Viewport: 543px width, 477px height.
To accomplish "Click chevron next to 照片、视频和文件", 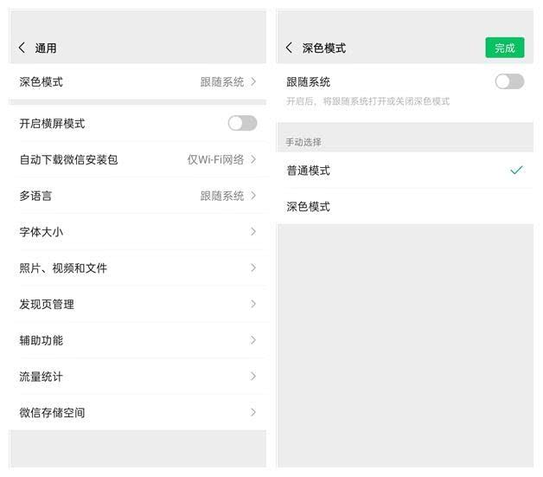I will coord(253,268).
